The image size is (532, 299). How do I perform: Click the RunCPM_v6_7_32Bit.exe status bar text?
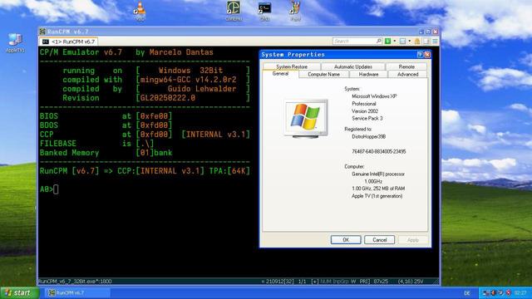pyautogui.click(x=75, y=282)
